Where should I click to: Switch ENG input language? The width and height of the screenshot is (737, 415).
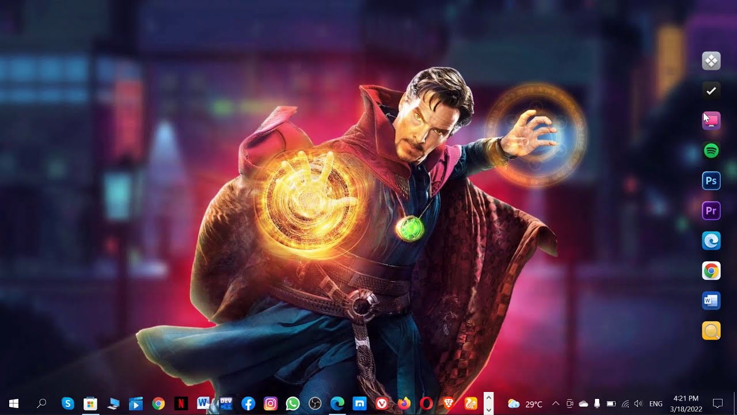(656, 404)
